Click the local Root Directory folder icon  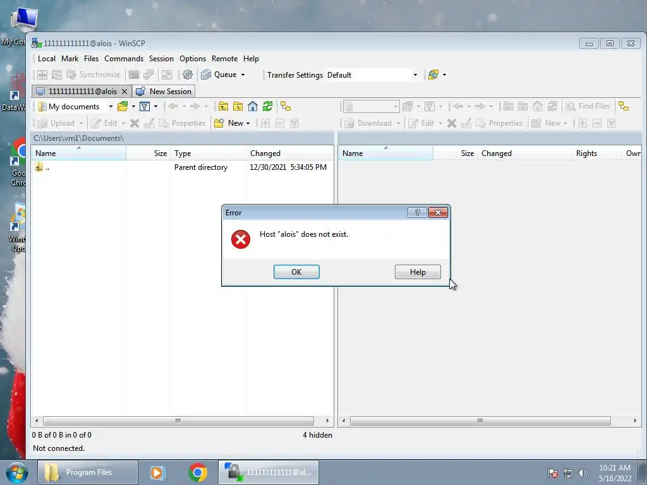pos(238,106)
